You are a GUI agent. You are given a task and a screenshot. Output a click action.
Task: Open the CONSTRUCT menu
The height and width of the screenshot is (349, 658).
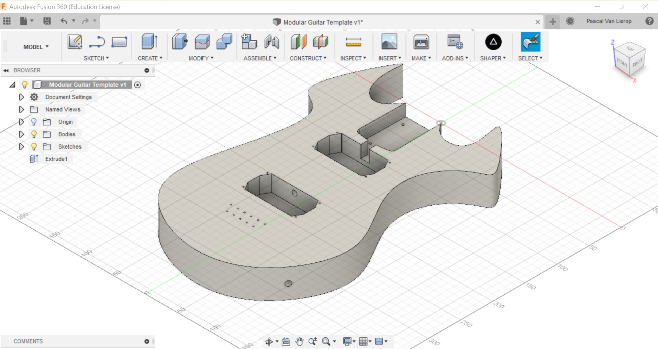[308, 58]
